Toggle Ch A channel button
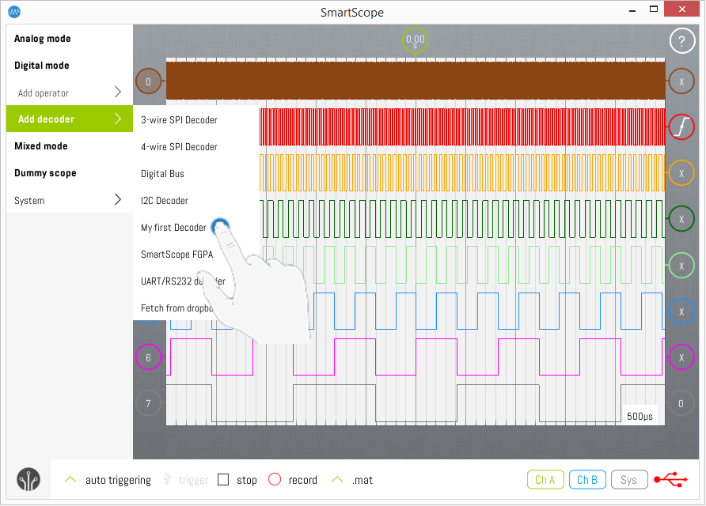The width and height of the screenshot is (706, 506). 545,480
